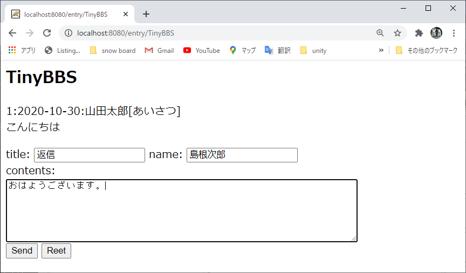Open the YouTube bookmark
This screenshot has height=273, width=466.
click(202, 50)
